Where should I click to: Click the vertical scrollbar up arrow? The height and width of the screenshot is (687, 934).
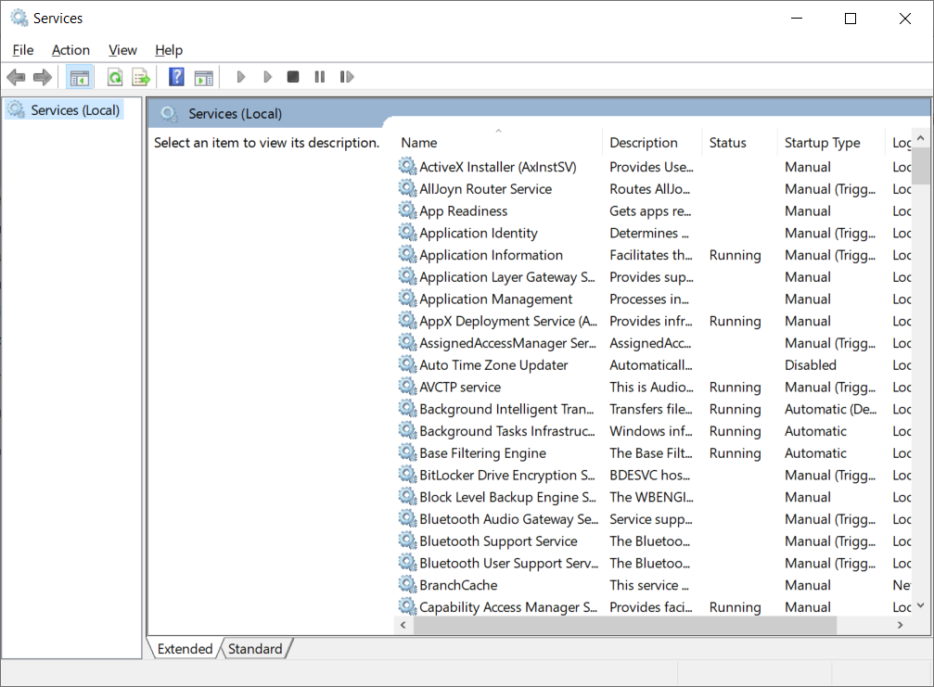[920, 138]
